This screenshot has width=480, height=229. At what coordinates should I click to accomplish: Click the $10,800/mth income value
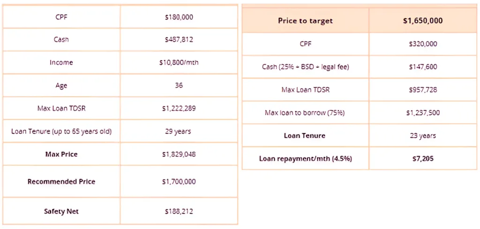pyautogui.click(x=179, y=63)
